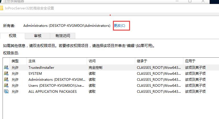Click the group icon in the Users row
Viewport: 219px width, 119px height.
[x=6, y=85]
